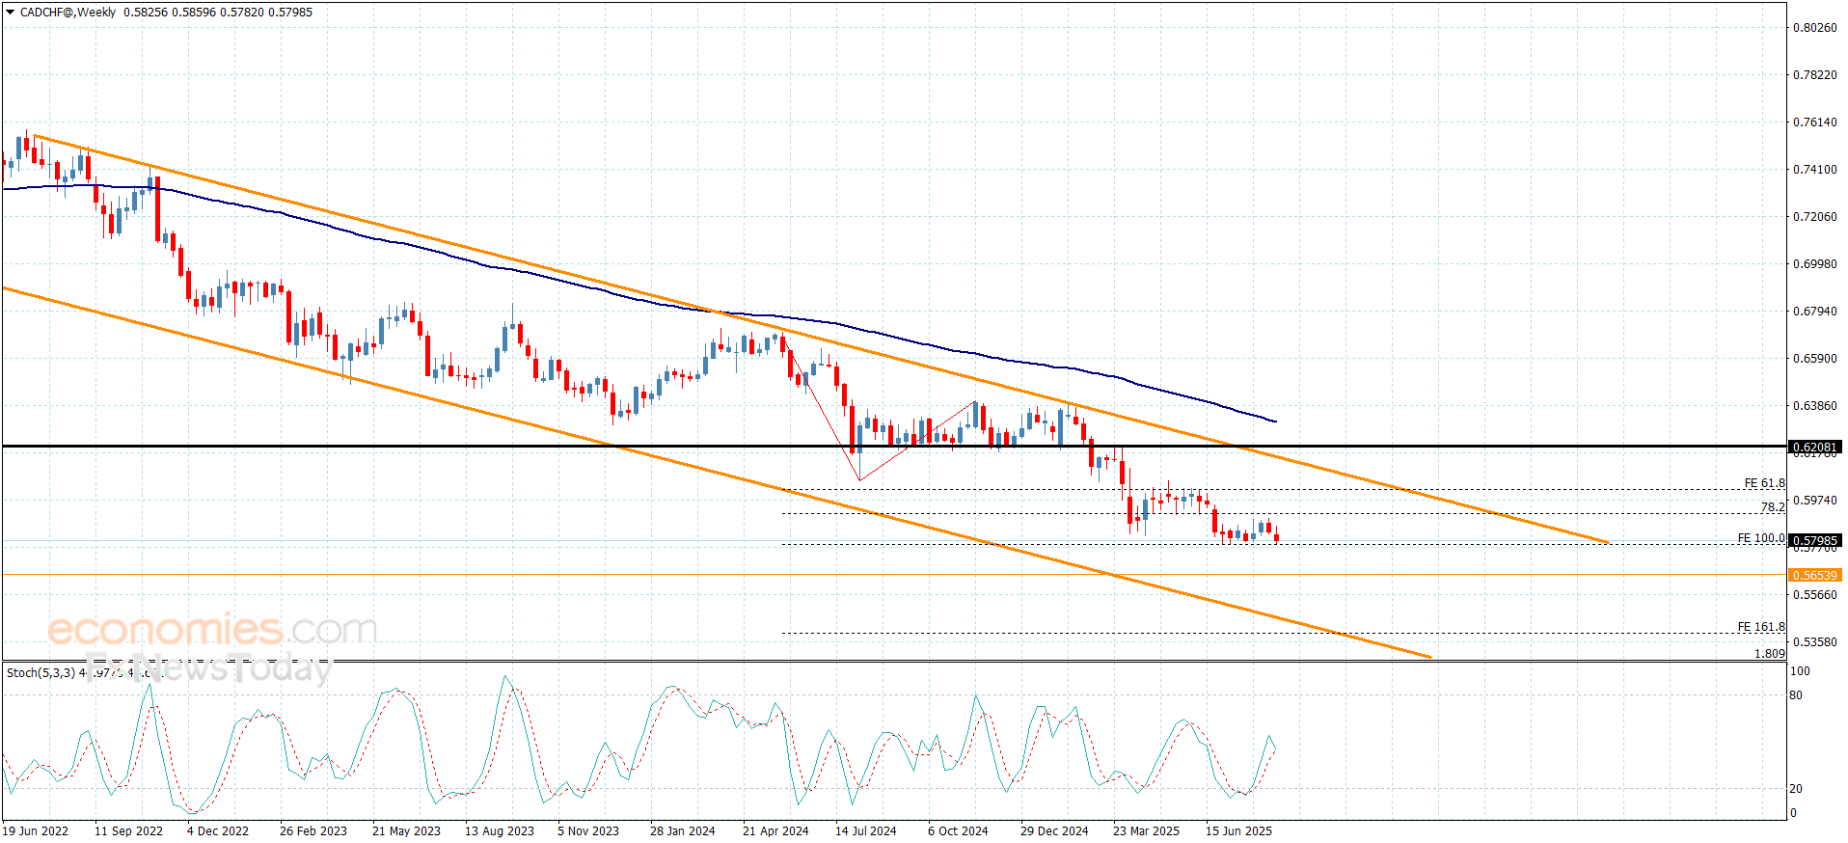
Task: Click the 29 Dec 2024 date label
Action: [x=1054, y=831]
